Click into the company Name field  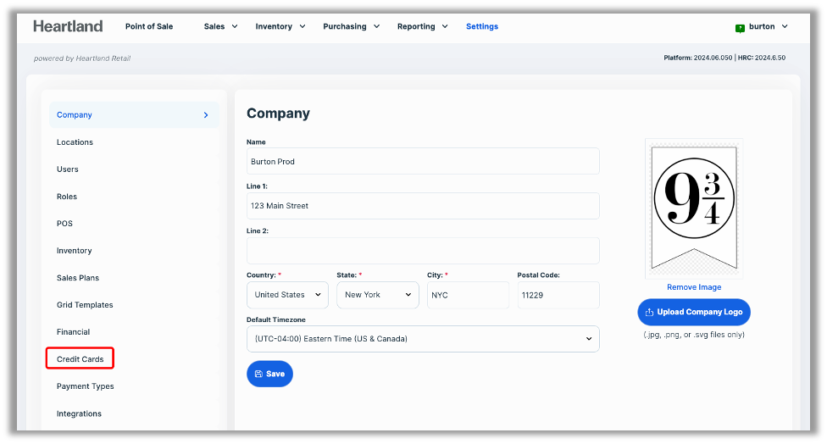pyautogui.click(x=423, y=161)
